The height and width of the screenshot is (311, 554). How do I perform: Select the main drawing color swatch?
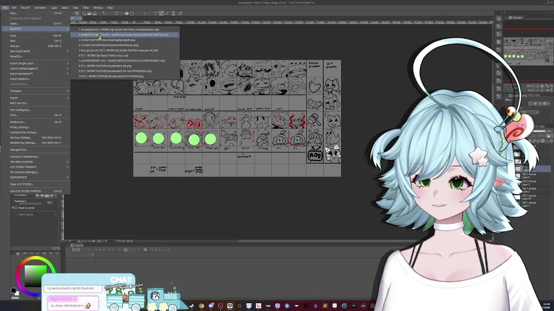(13, 291)
